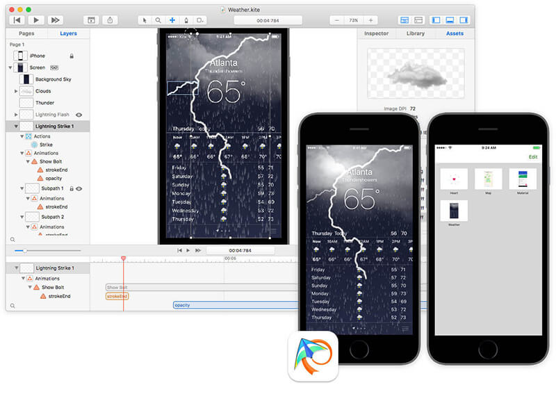The image size is (556, 401).
Task: Click the Share/export toolbar icon
Action: point(110,20)
